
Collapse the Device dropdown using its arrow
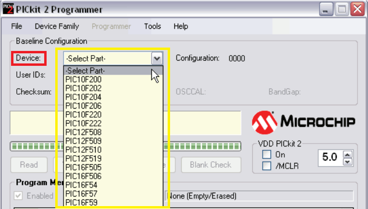(x=157, y=59)
